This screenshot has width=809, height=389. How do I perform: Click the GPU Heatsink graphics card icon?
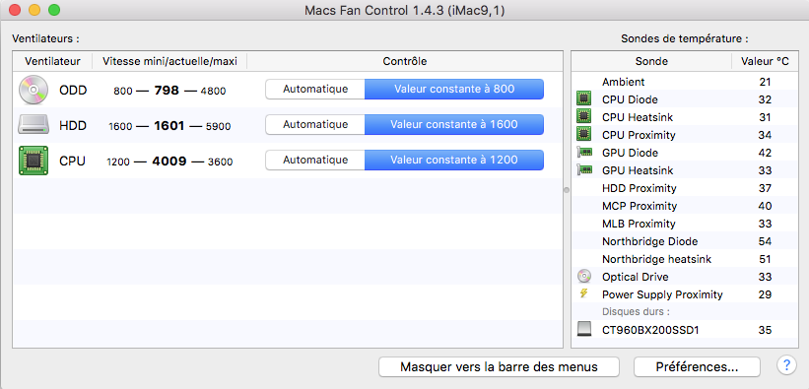[583, 170]
